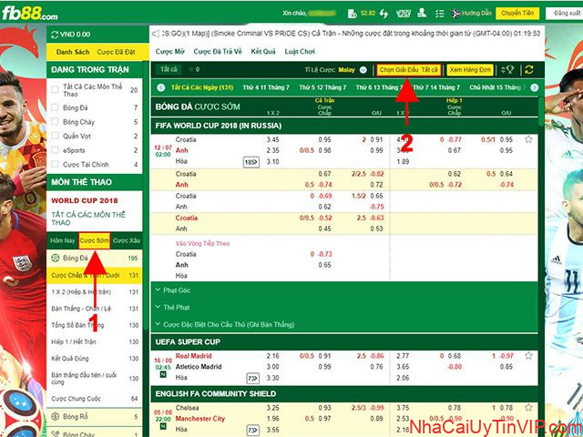This screenshot has height=437, width=583.
Task: Select Kết Quả Đúng market row
Action: coord(95,359)
